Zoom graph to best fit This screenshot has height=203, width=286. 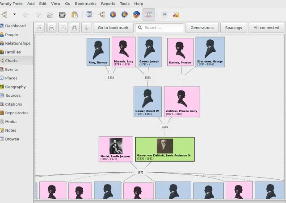pyautogui.click(x=75, y=28)
